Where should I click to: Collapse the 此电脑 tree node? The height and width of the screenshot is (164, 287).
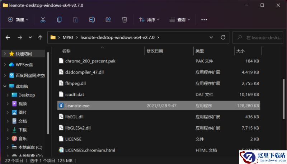pyautogui.click(x=5, y=86)
